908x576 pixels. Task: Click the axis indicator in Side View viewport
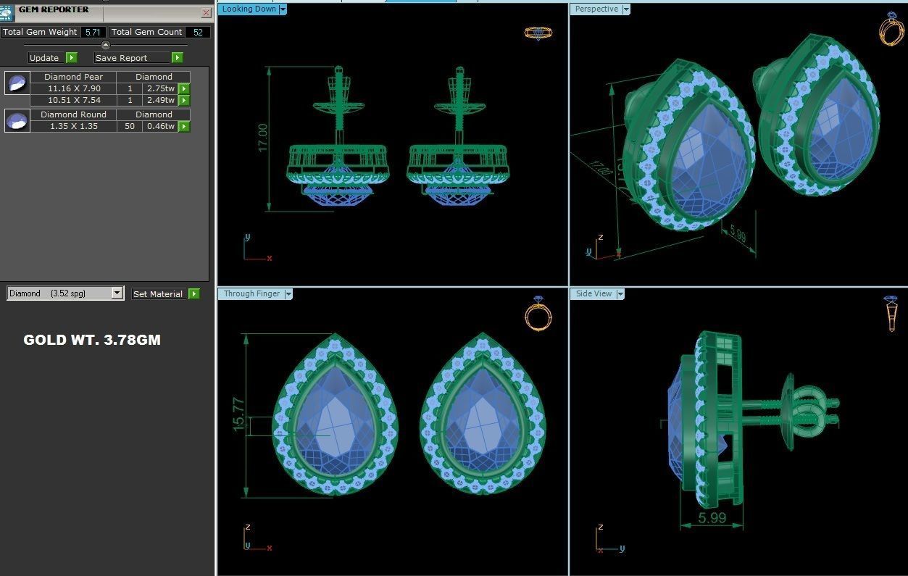[610, 537]
